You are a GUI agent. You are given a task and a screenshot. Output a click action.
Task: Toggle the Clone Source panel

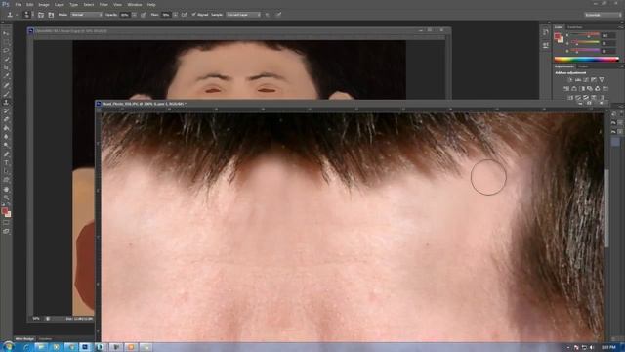click(51, 15)
